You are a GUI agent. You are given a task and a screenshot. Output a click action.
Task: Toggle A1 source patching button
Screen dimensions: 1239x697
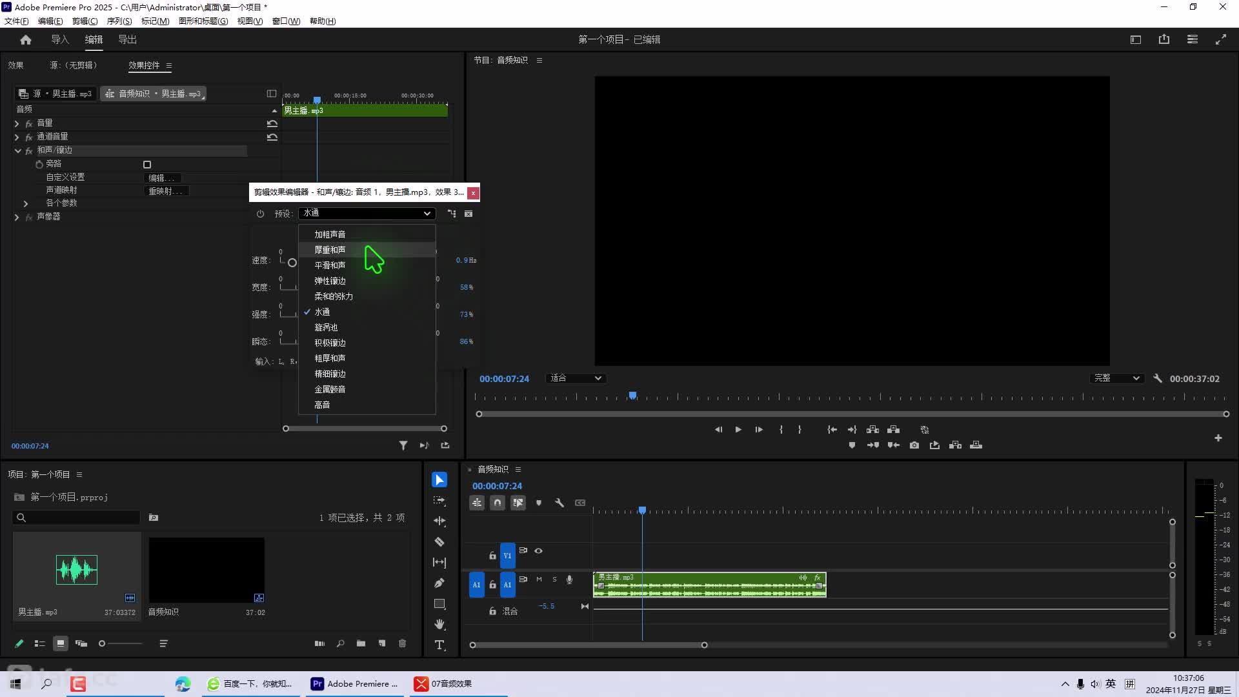pos(477,585)
